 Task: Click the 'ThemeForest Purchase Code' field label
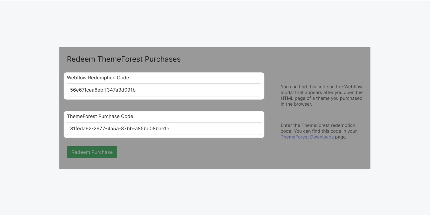pyautogui.click(x=100, y=116)
